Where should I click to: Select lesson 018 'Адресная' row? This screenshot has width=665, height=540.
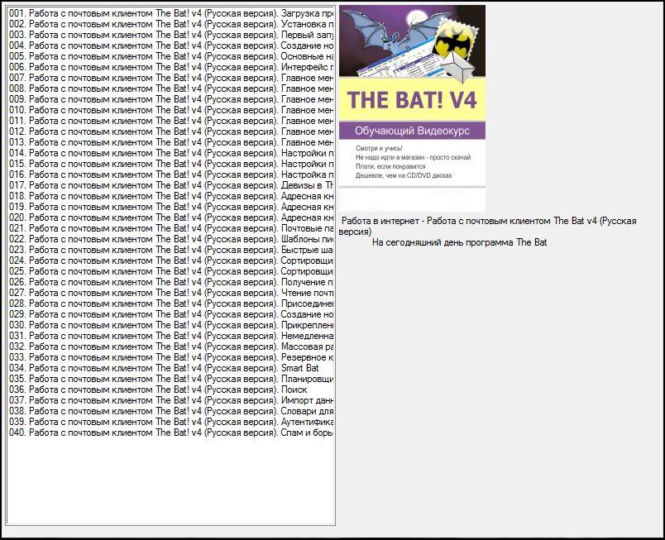171,196
